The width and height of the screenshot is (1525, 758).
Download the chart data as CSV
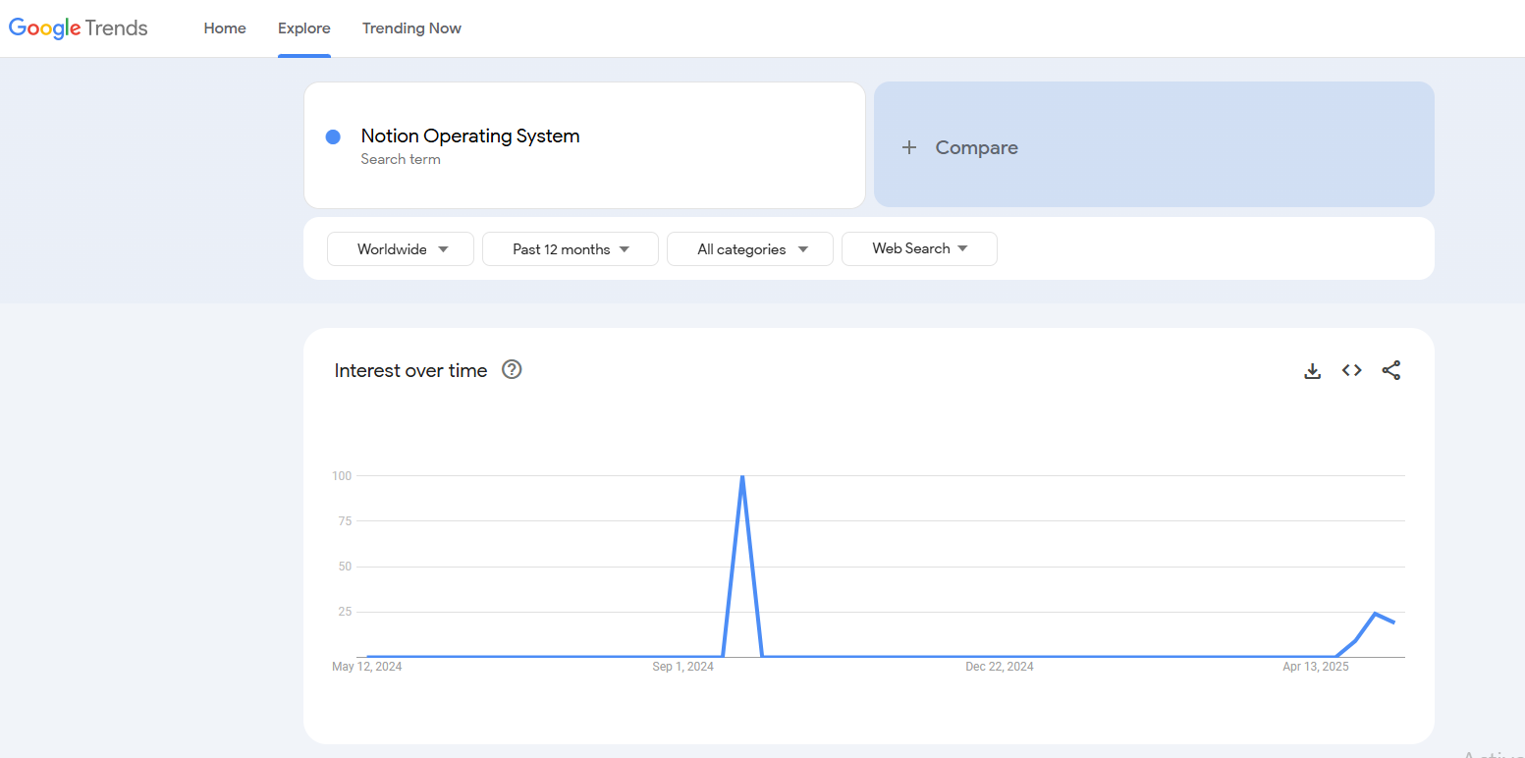coord(1312,371)
